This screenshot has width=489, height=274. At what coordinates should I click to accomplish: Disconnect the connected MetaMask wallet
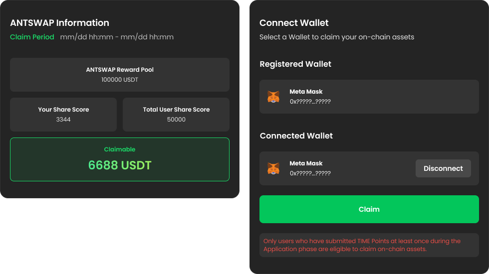coord(443,168)
